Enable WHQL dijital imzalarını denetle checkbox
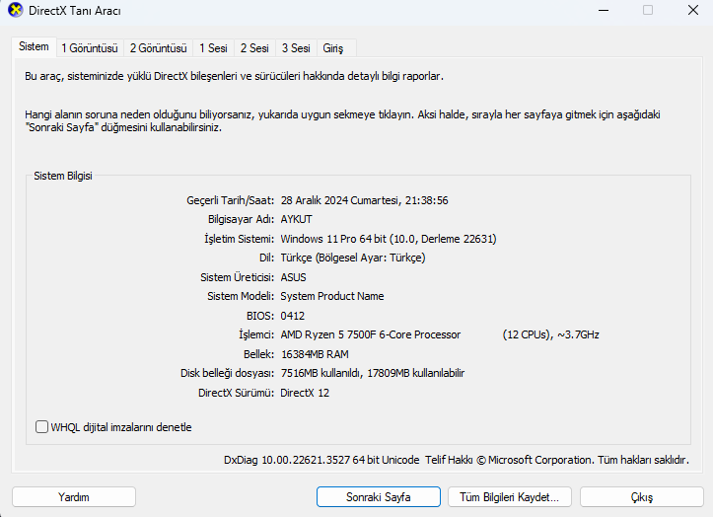The width and height of the screenshot is (713, 517). 41,427
